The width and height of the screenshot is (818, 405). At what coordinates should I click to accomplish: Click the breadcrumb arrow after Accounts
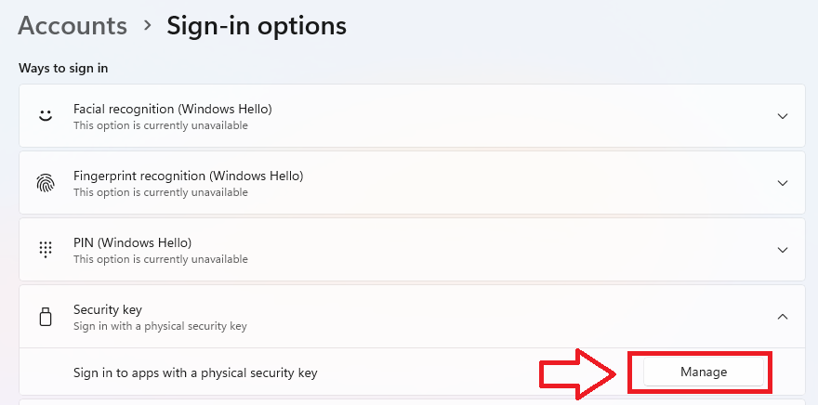coord(147,26)
